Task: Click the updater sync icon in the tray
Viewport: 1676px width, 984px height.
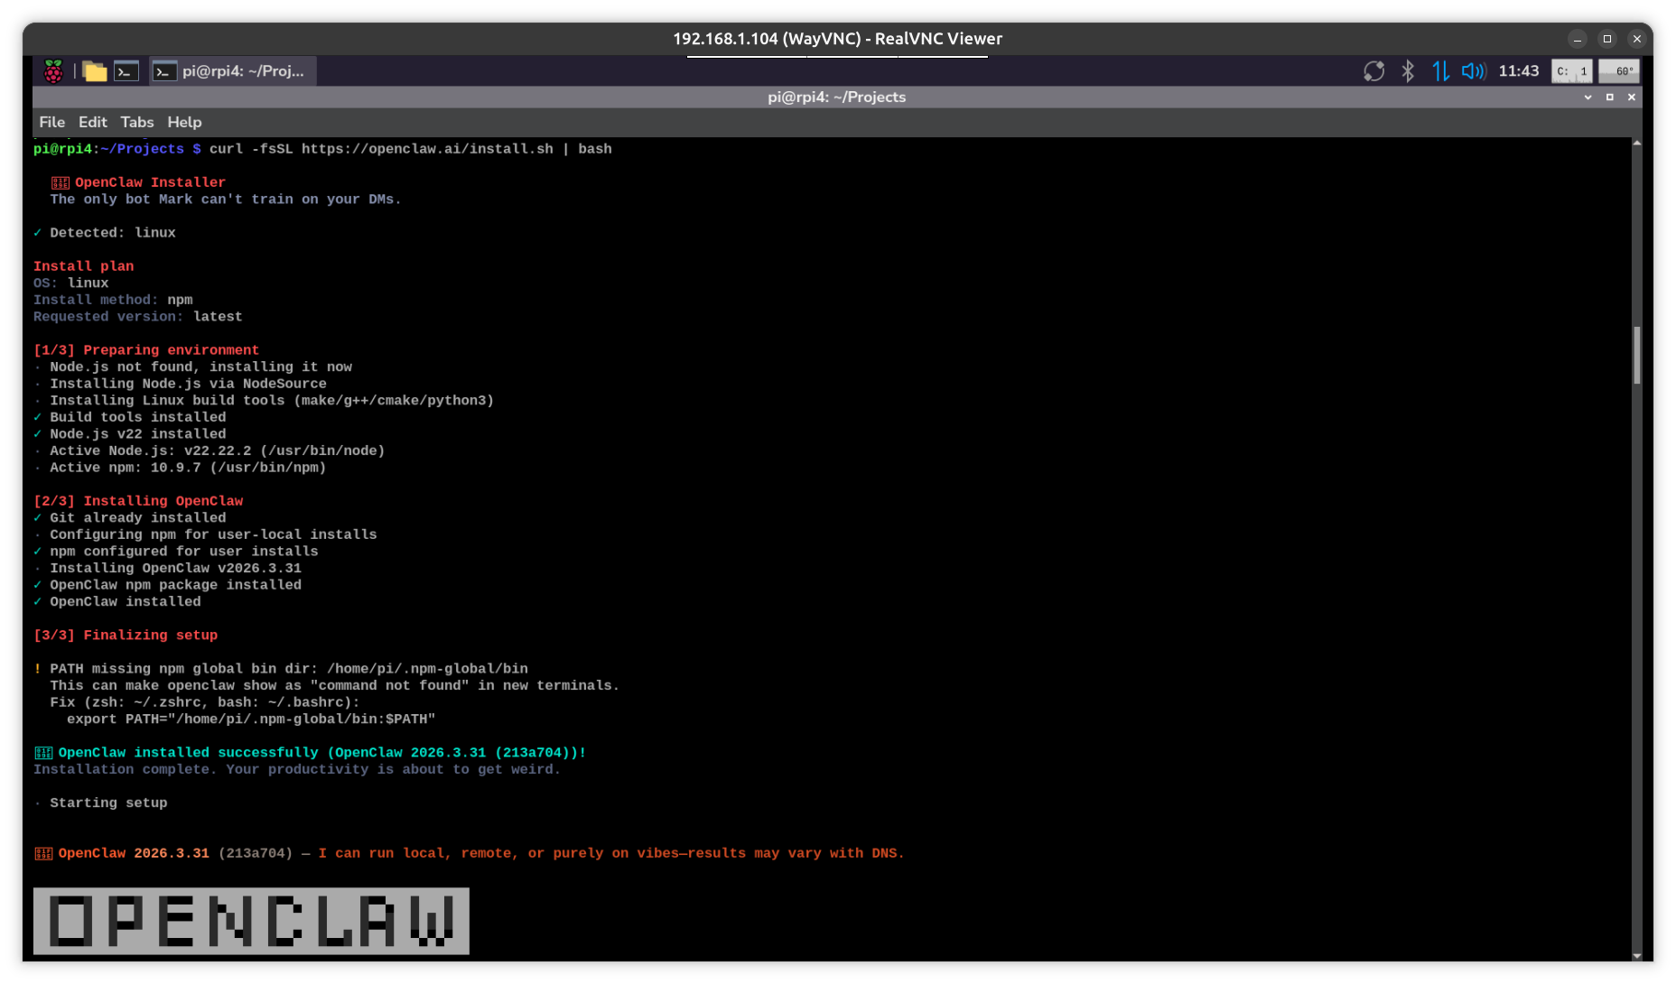Action: (1373, 71)
